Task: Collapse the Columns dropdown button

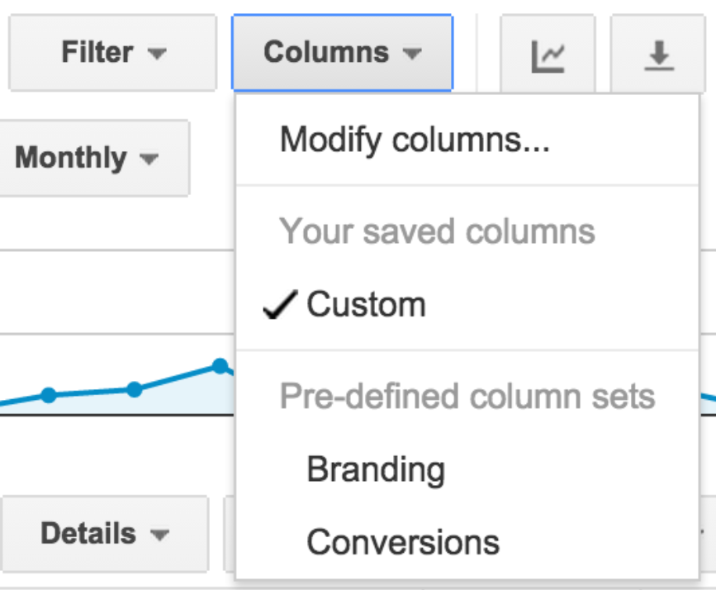Action: tap(343, 53)
